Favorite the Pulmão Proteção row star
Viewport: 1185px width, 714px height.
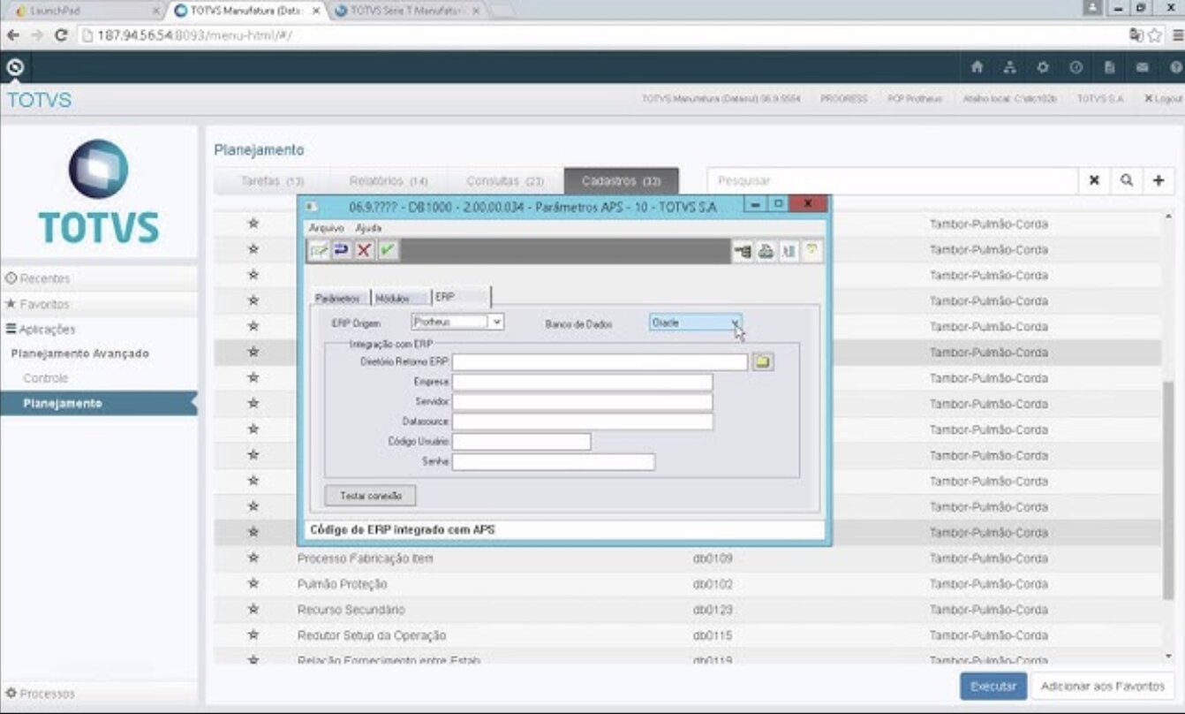[253, 584]
